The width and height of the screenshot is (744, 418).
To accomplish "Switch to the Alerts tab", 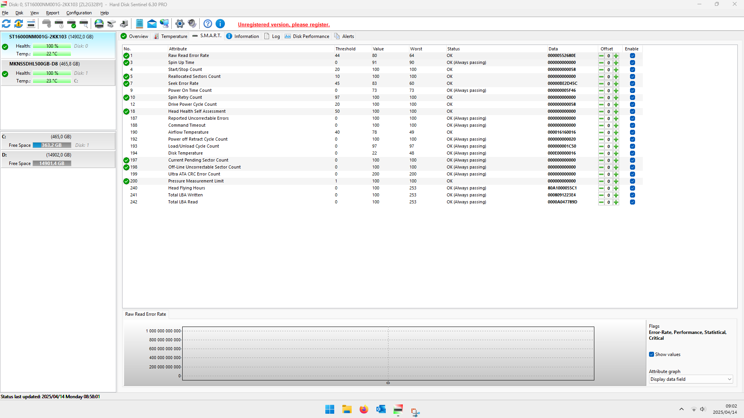I will tap(344, 36).
